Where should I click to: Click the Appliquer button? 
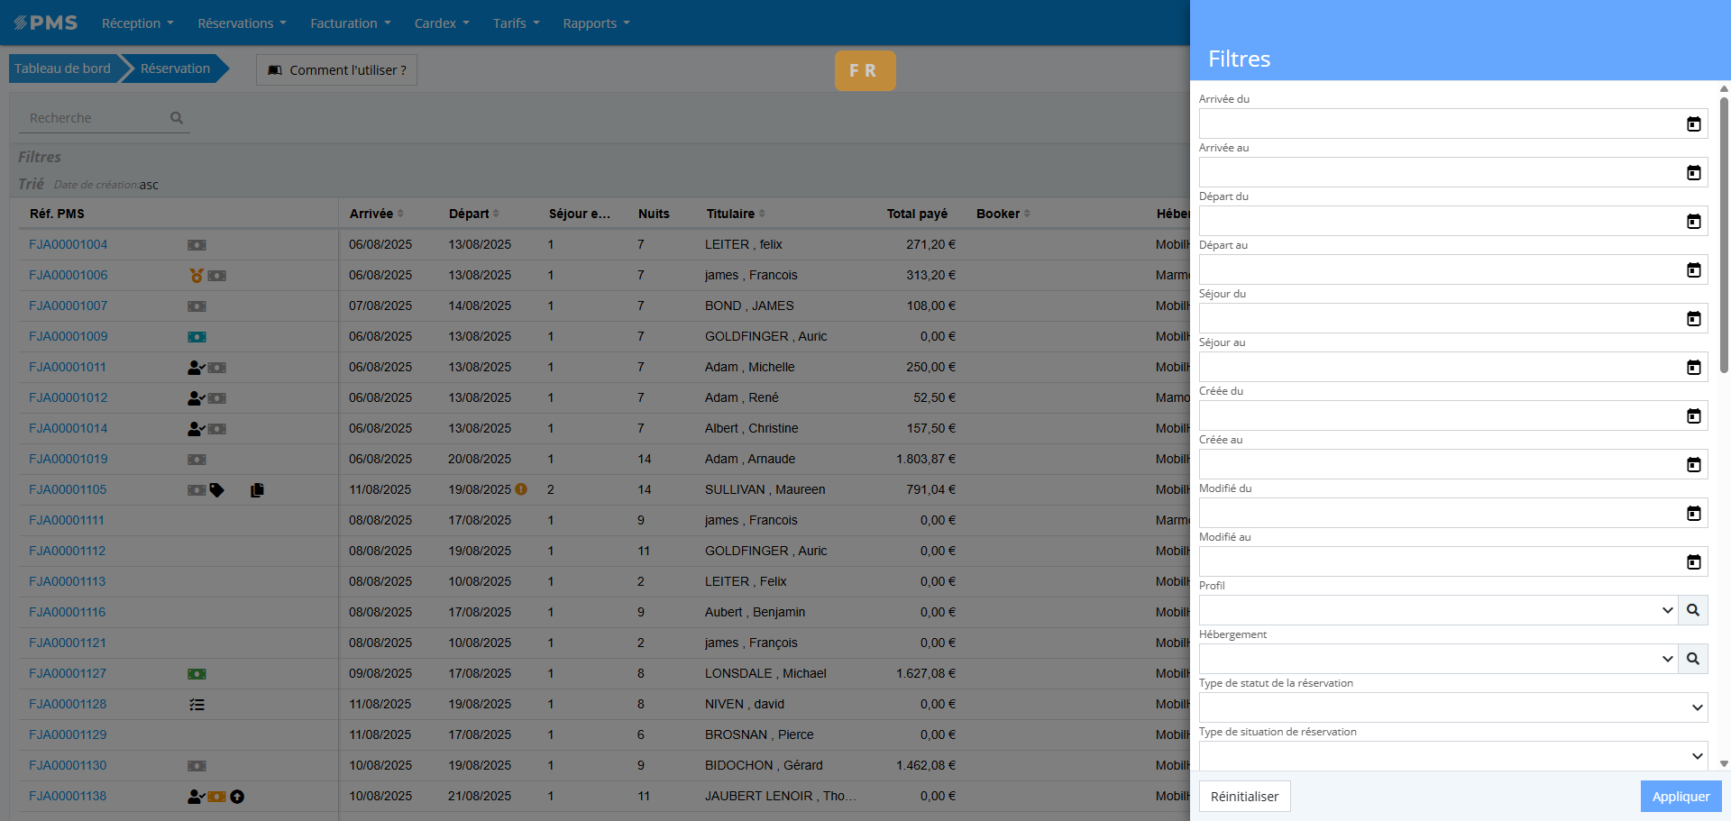click(x=1680, y=797)
